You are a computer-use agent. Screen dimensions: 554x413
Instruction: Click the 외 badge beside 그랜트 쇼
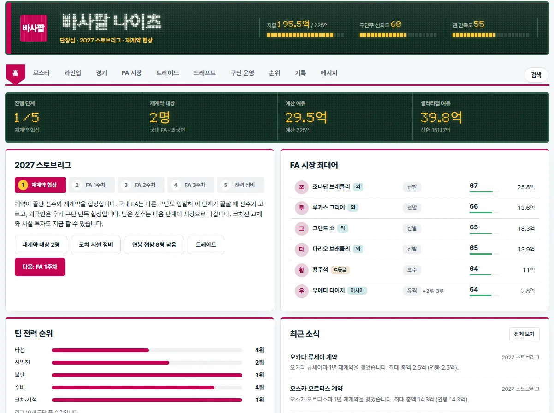(342, 228)
